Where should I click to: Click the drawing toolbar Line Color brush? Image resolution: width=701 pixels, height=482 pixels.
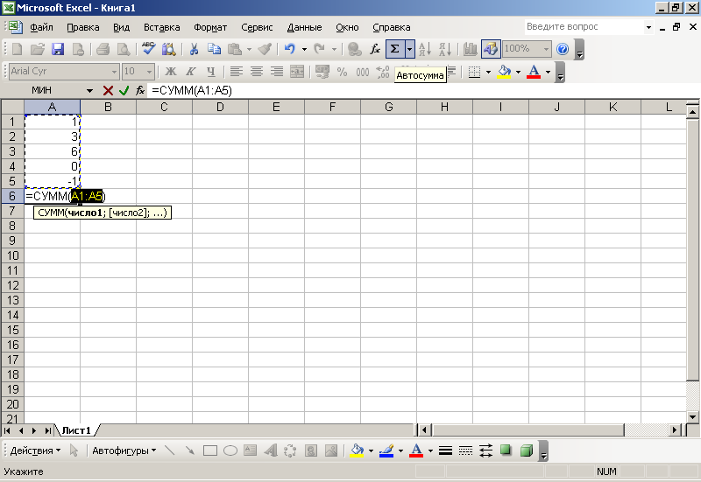coord(386,451)
